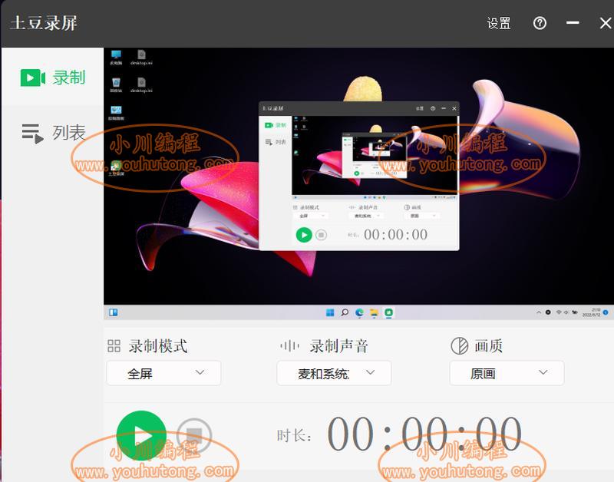Click the 此电脑 icon in the preview

click(x=116, y=57)
